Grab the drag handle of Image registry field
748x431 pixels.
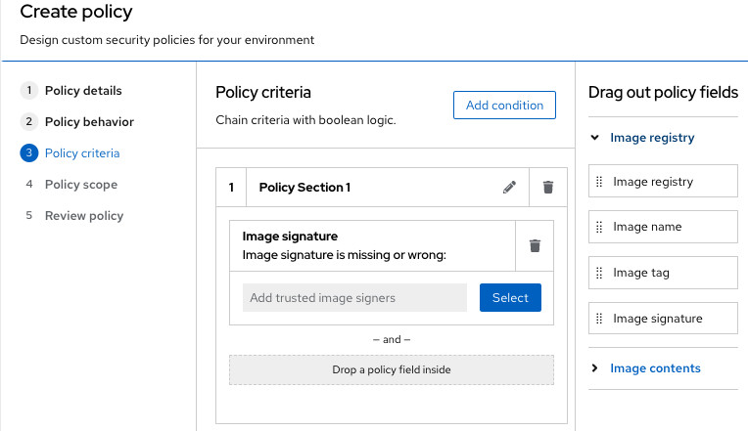tap(599, 182)
